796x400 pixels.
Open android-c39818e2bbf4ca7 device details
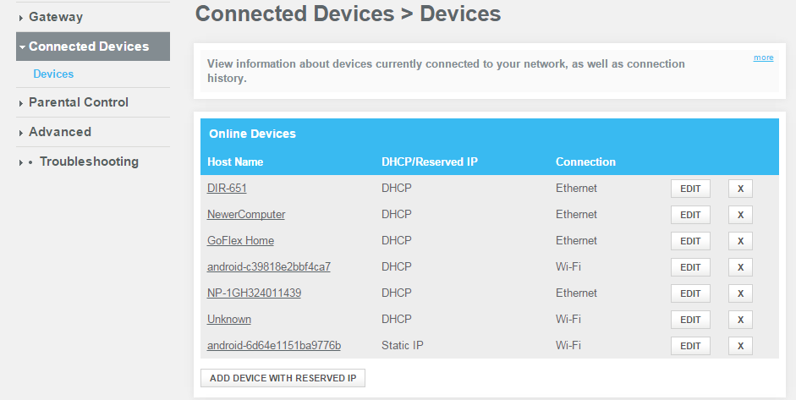pos(268,267)
